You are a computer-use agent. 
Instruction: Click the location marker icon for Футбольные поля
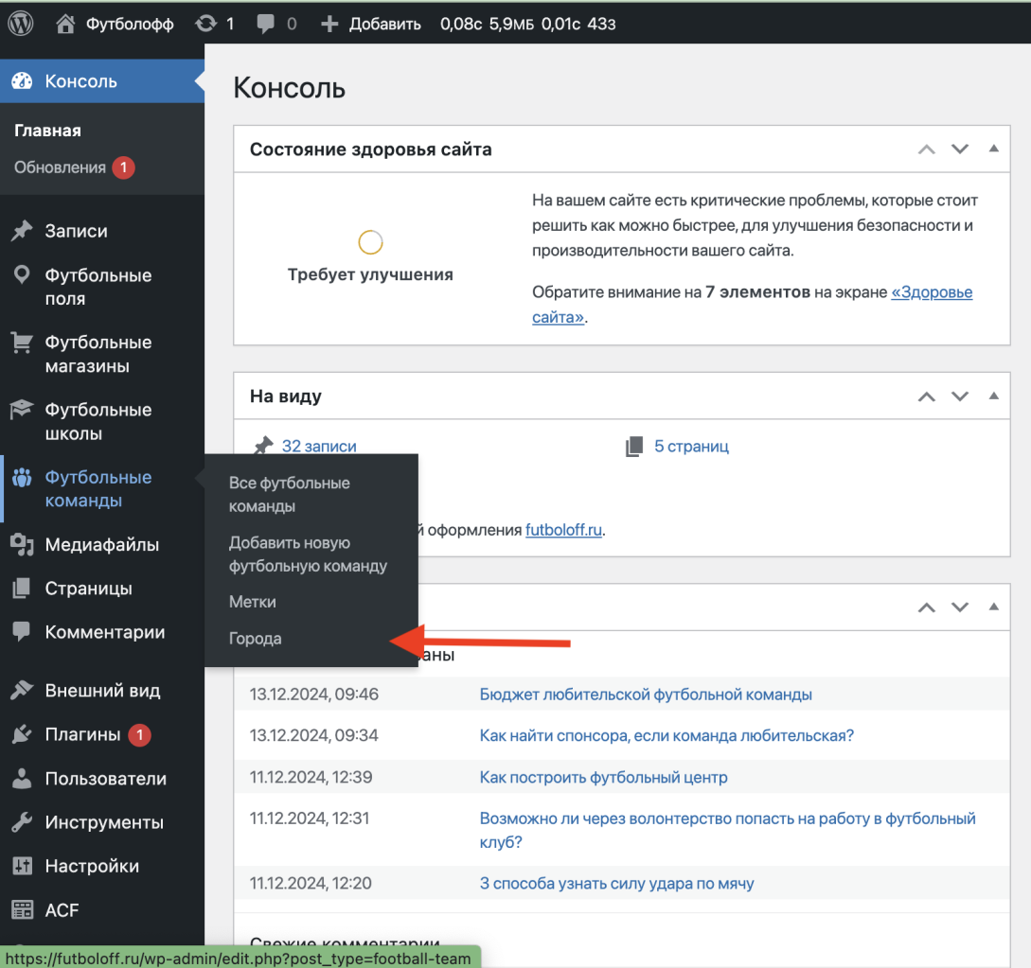point(22,274)
